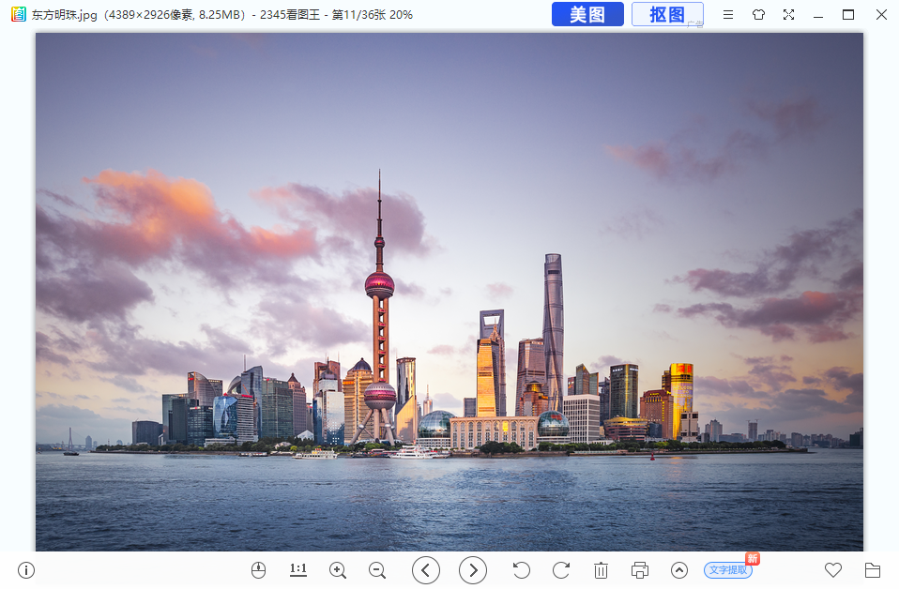Image resolution: width=899 pixels, height=589 pixels.
Task: Collapse the bottom toolbar
Action: tap(677, 570)
